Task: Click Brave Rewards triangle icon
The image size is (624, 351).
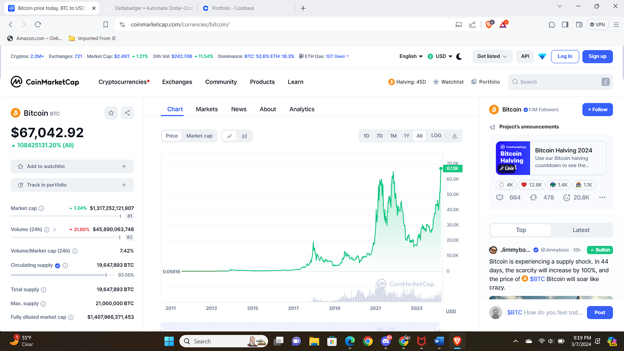Action: [x=504, y=24]
